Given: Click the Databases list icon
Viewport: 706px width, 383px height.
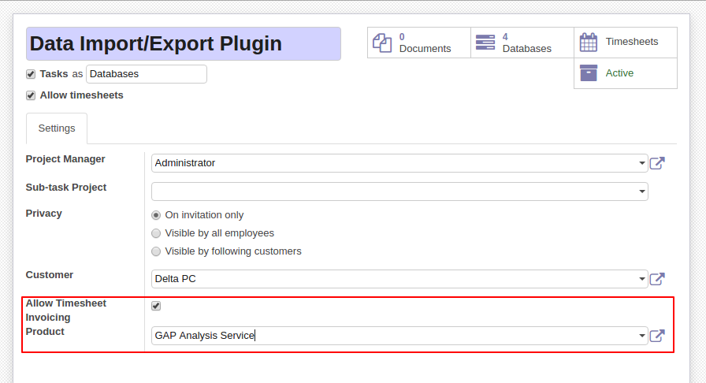Looking at the screenshot, I should [x=485, y=43].
